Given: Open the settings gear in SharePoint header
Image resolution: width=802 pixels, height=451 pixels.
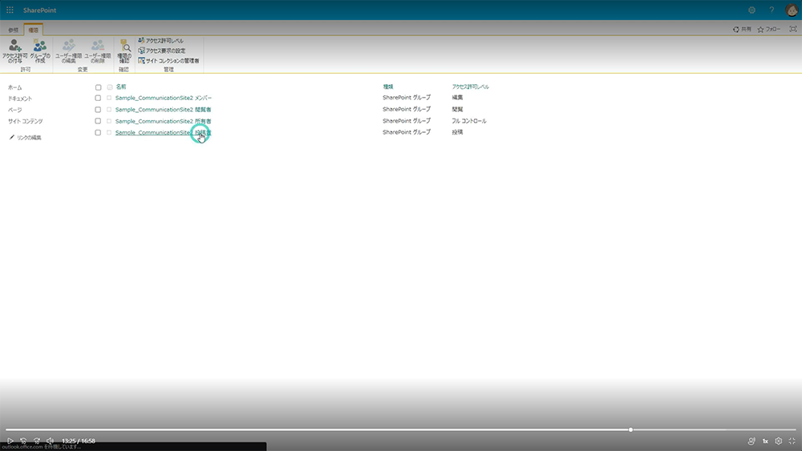Looking at the screenshot, I should (752, 10).
